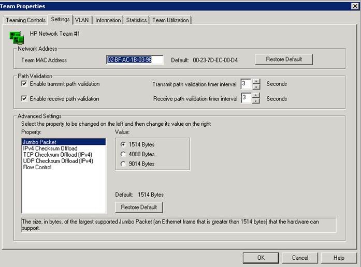Open the VLAN tab
Screen dimensions: 361x267
(82, 20)
